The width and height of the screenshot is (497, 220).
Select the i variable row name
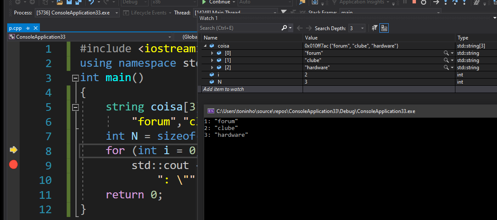(218, 75)
